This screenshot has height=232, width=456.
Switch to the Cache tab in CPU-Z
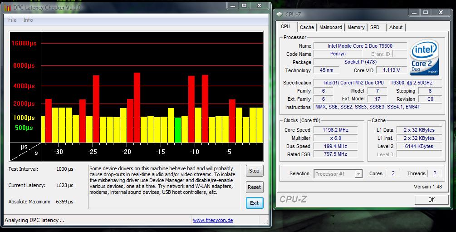click(x=307, y=27)
